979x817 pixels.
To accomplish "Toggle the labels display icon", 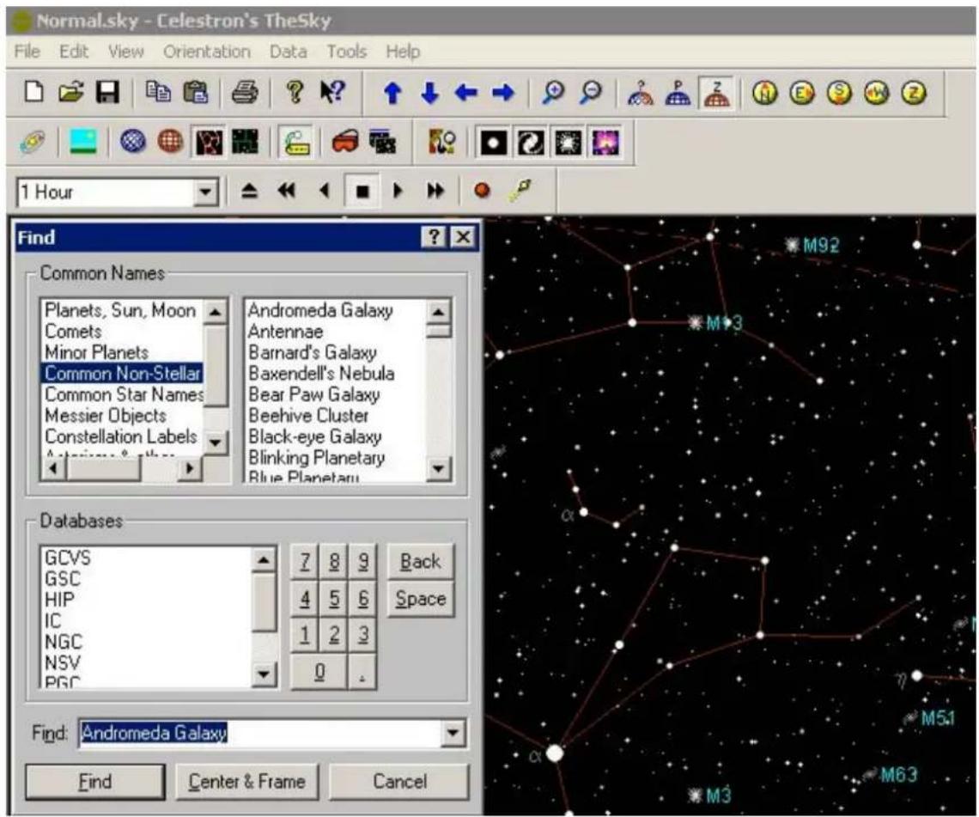I will pos(297,143).
